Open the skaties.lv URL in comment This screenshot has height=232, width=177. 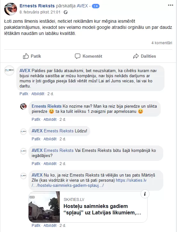(89, 183)
